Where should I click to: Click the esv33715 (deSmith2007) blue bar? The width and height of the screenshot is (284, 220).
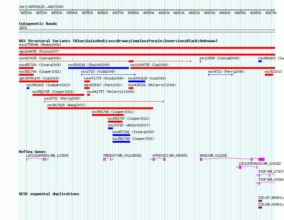(110, 128)
